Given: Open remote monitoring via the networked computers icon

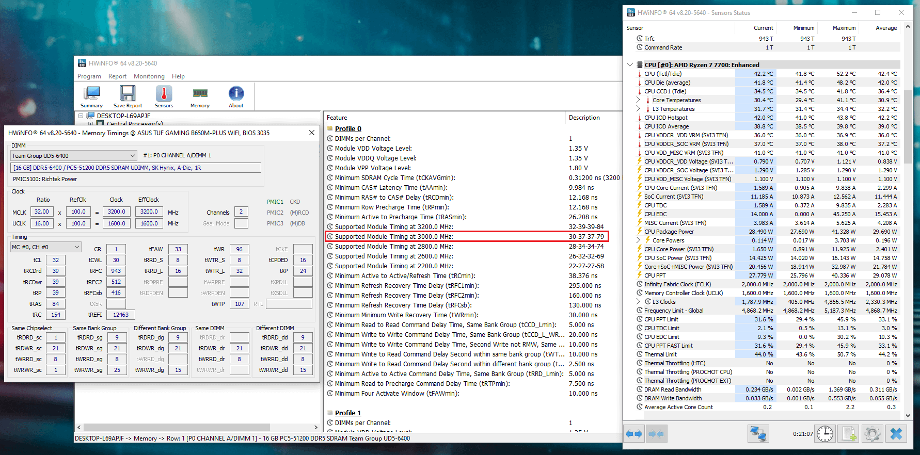Looking at the screenshot, I should click(758, 434).
